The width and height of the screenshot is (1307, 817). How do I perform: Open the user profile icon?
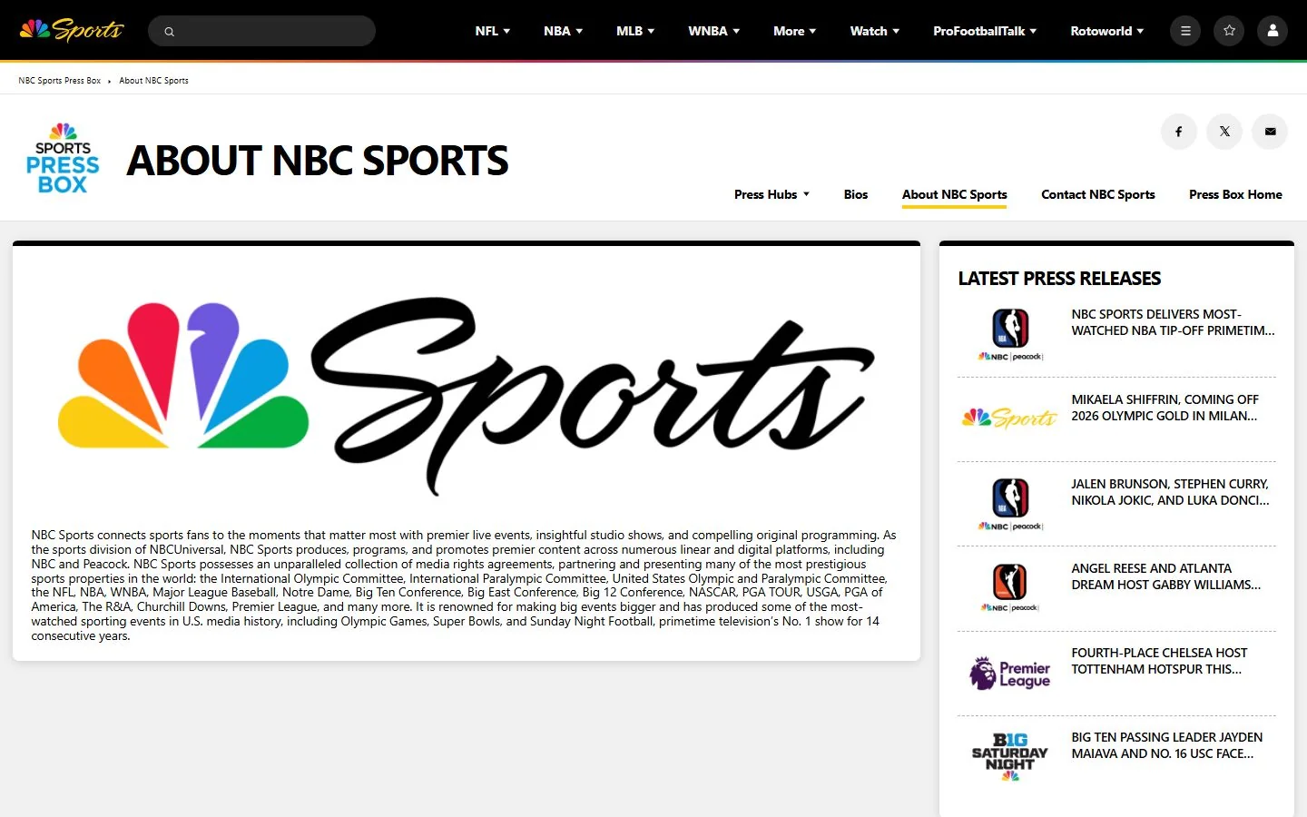pos(1273,31)
